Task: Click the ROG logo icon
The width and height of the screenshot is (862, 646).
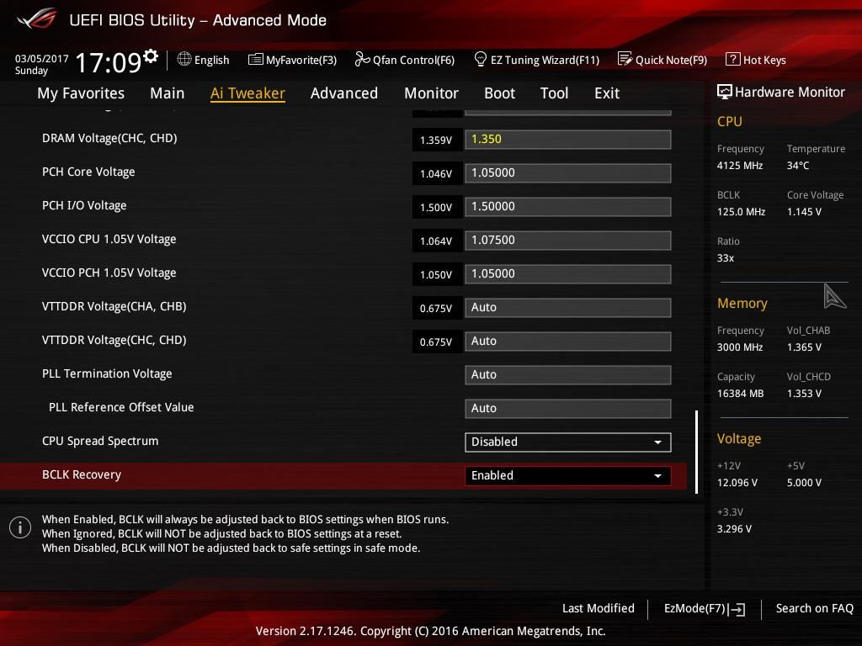Action: (36, 19)
